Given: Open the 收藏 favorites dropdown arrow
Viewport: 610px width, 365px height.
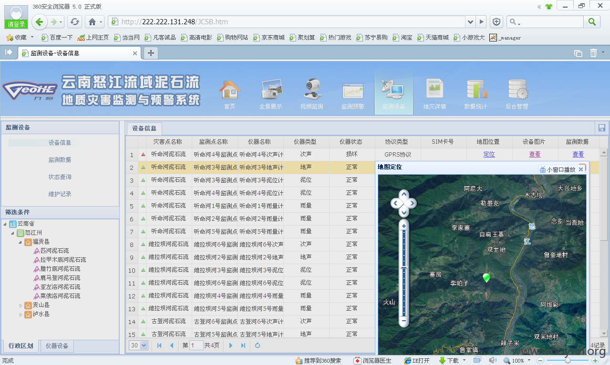Looking at the screenshot, I should coord(32,37).
